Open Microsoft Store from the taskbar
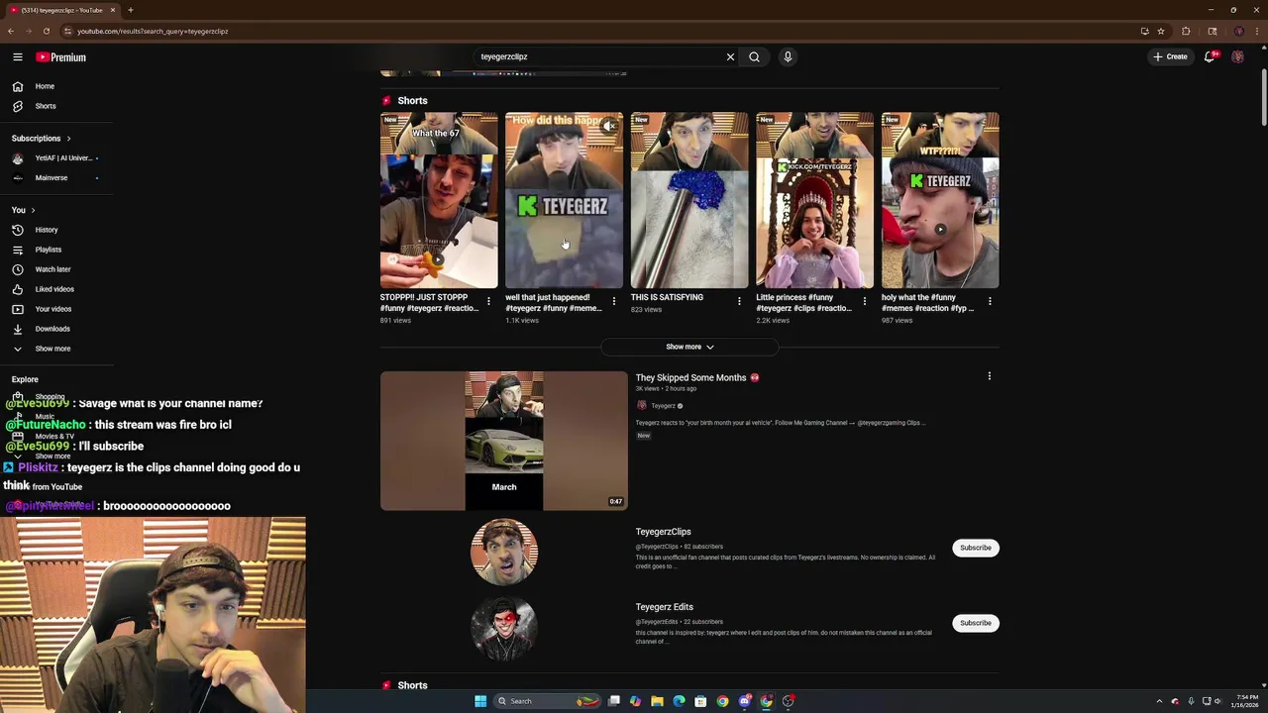Image resolution: width=1268 pixels, height=713 pixels. pyautogui.click(x=700, y=701)
